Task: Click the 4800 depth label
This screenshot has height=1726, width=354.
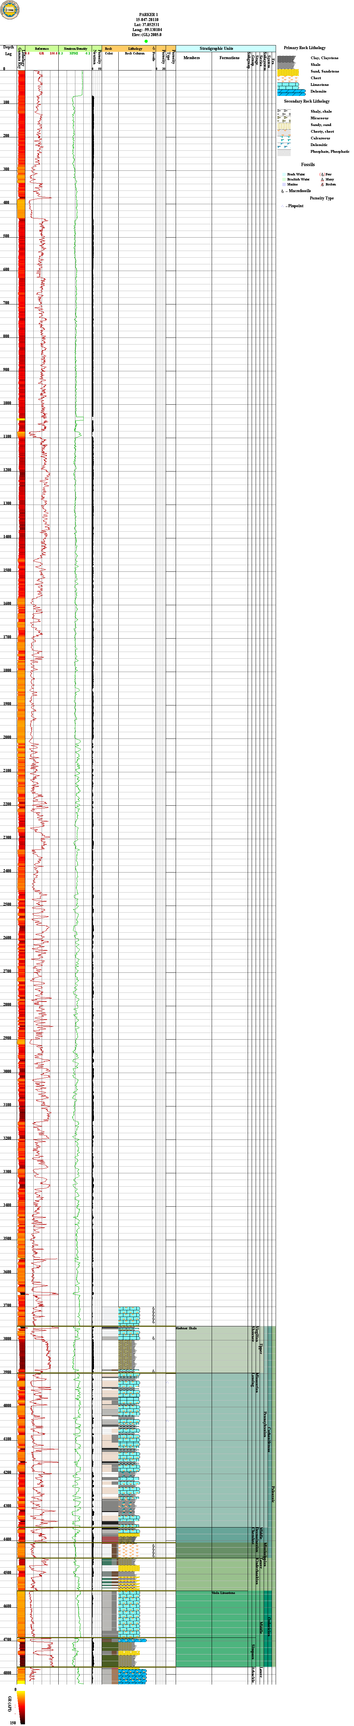Action: [x=7, y=1673]
